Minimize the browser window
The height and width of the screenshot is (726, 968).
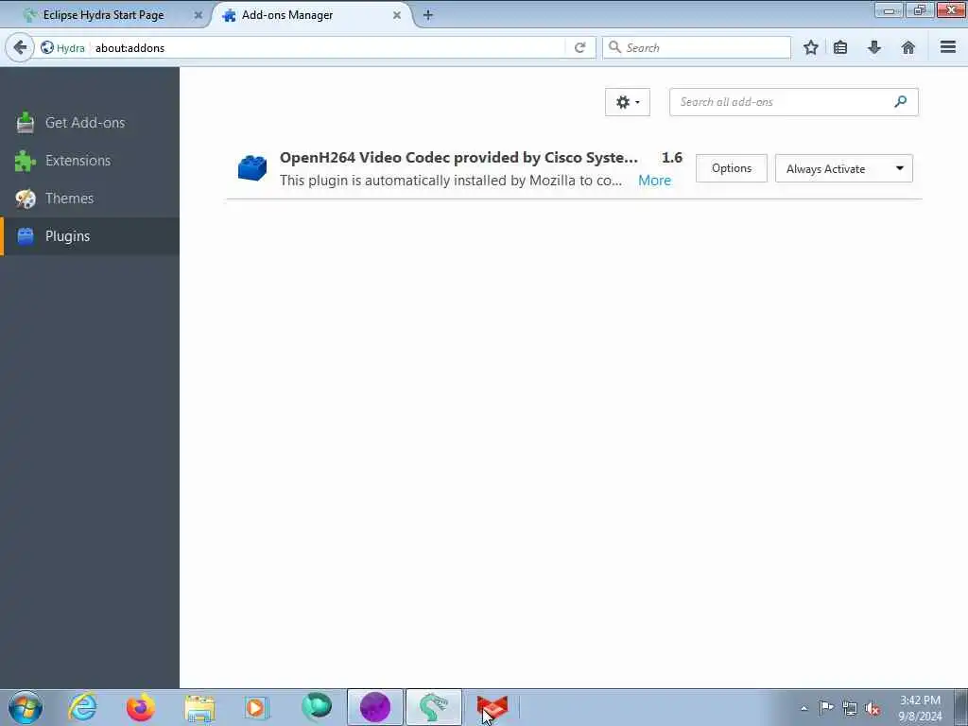889,9
